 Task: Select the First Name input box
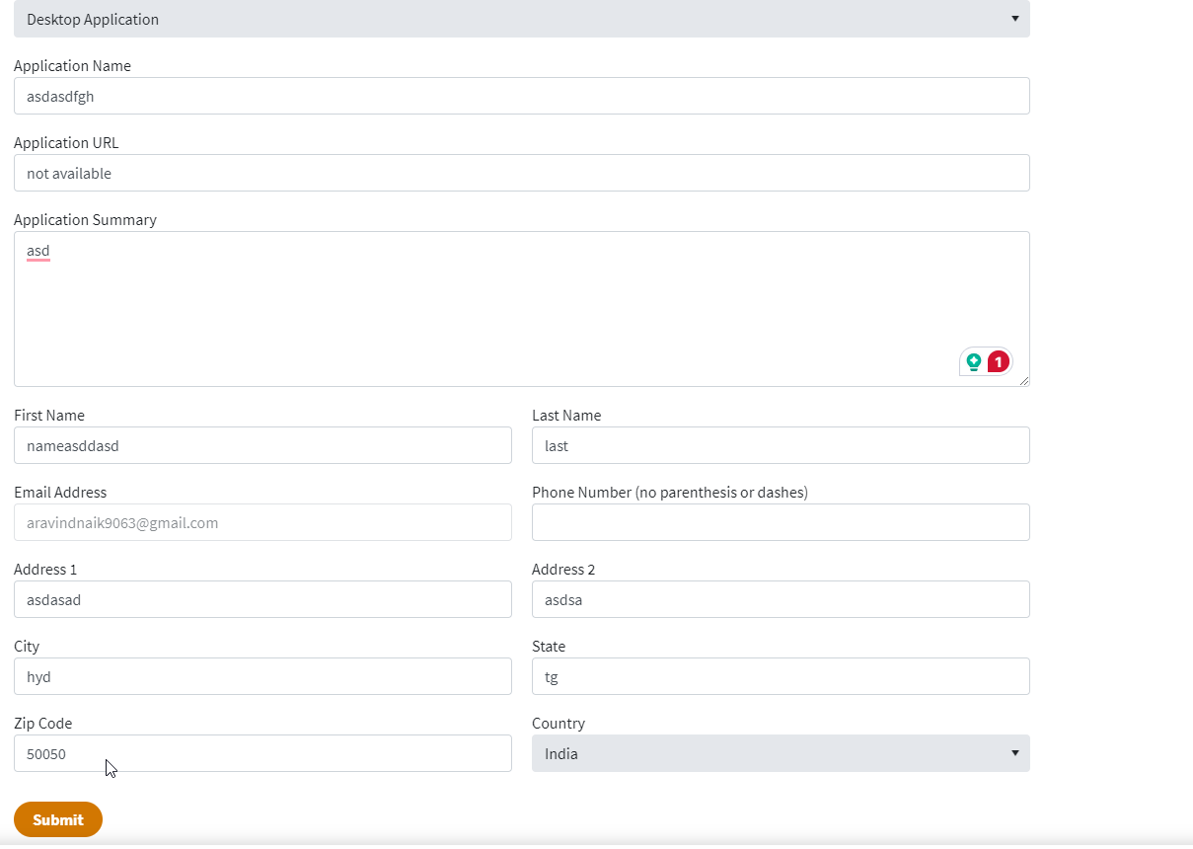(x=262, y=445)
